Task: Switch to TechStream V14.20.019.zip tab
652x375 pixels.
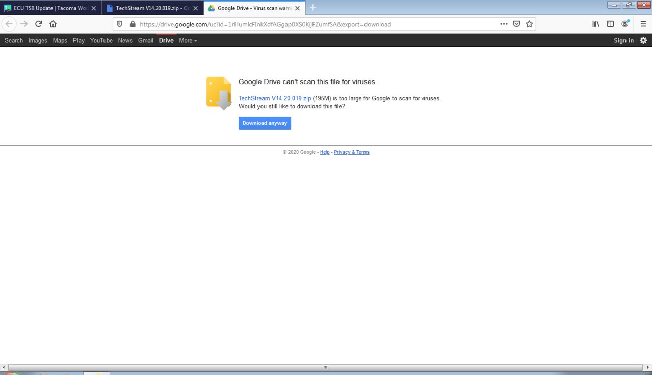Action: [152, 8]
